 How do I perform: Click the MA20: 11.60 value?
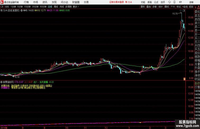[x=53, y=11]
